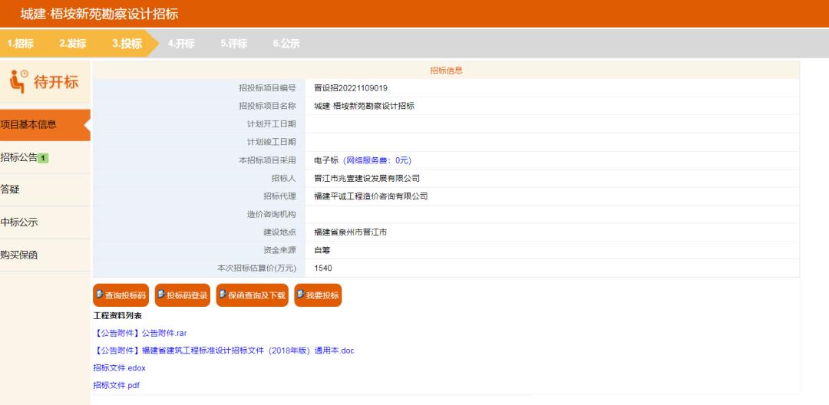Image resolution: width=829 pixels, height=405 pixels.
Task: Go to step 5.评标
Action: tap(233, 44)
